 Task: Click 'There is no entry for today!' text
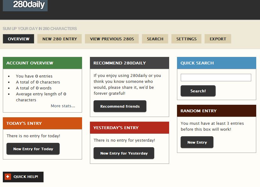pos(33,136)
